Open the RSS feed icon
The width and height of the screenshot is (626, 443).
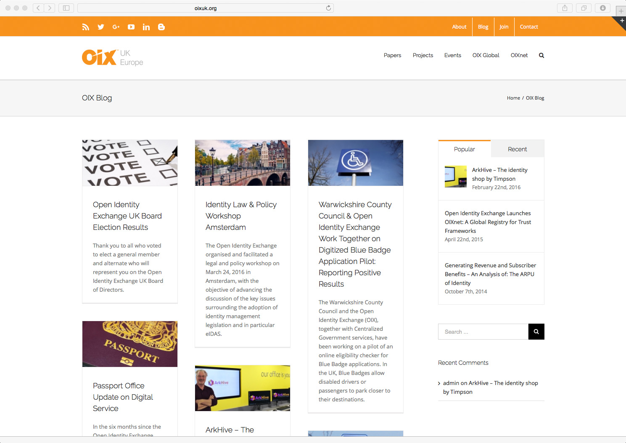pyautogui.click(x=86, y=27)
